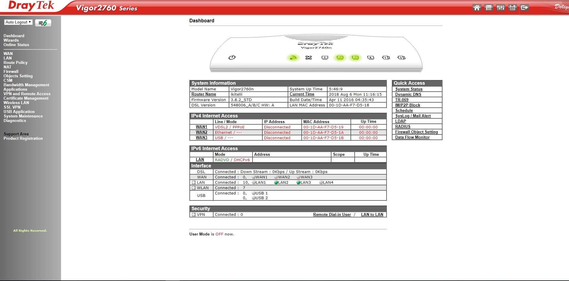Click the power symbol on router image

pos(232,57)
